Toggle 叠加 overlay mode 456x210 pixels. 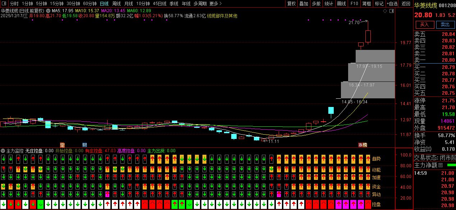[x=304, y=4]
